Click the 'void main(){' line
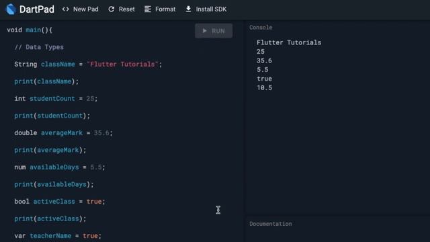 point(30,30)
